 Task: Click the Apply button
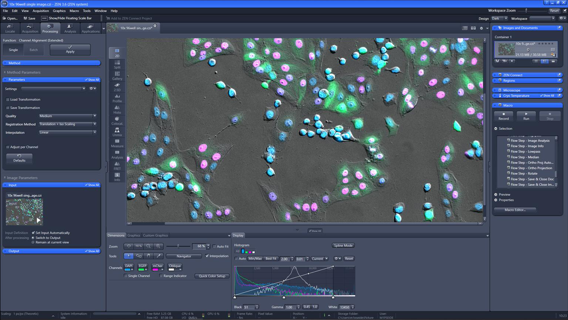click(70, 50)
